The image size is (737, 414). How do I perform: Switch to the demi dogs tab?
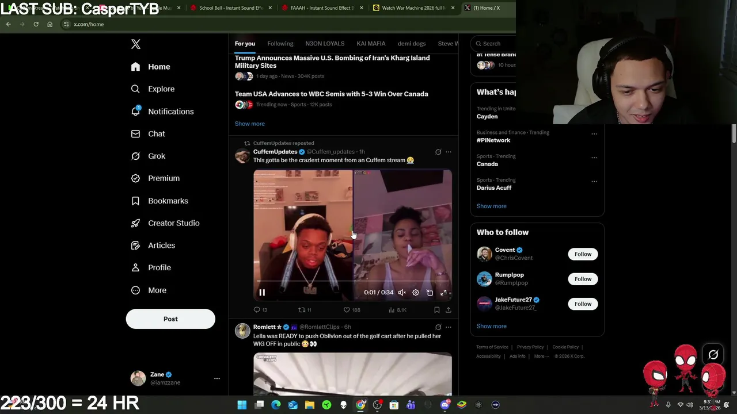tap(412, 44)
